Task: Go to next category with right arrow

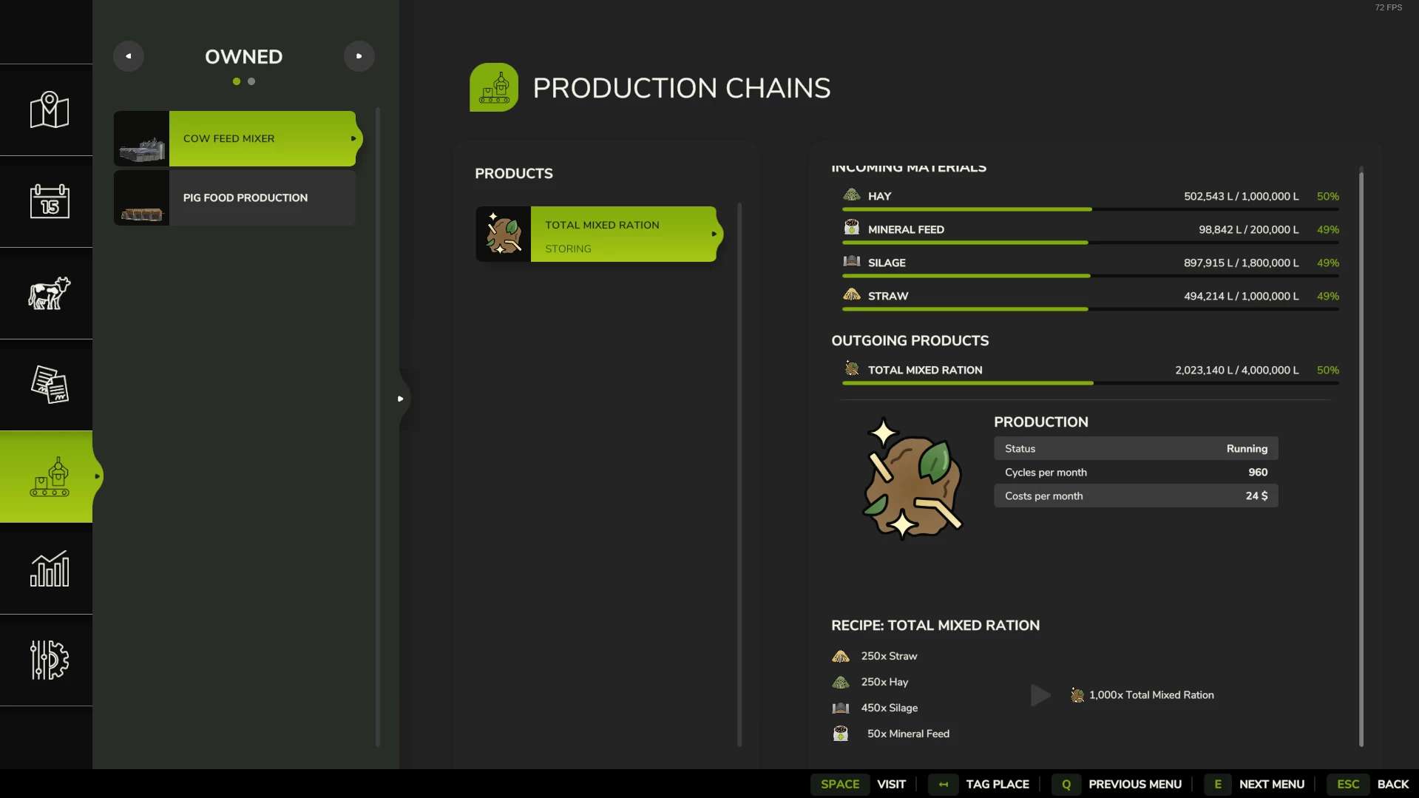Action: 359,56
